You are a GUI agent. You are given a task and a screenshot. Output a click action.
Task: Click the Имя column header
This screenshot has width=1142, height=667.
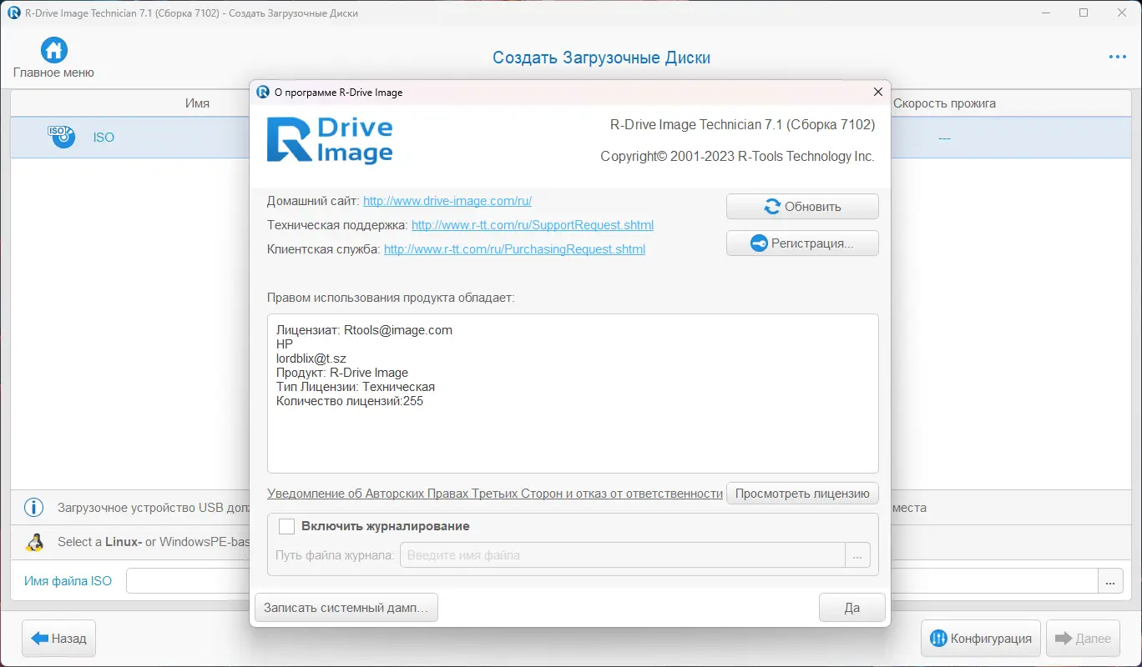[x=197, y=103]
